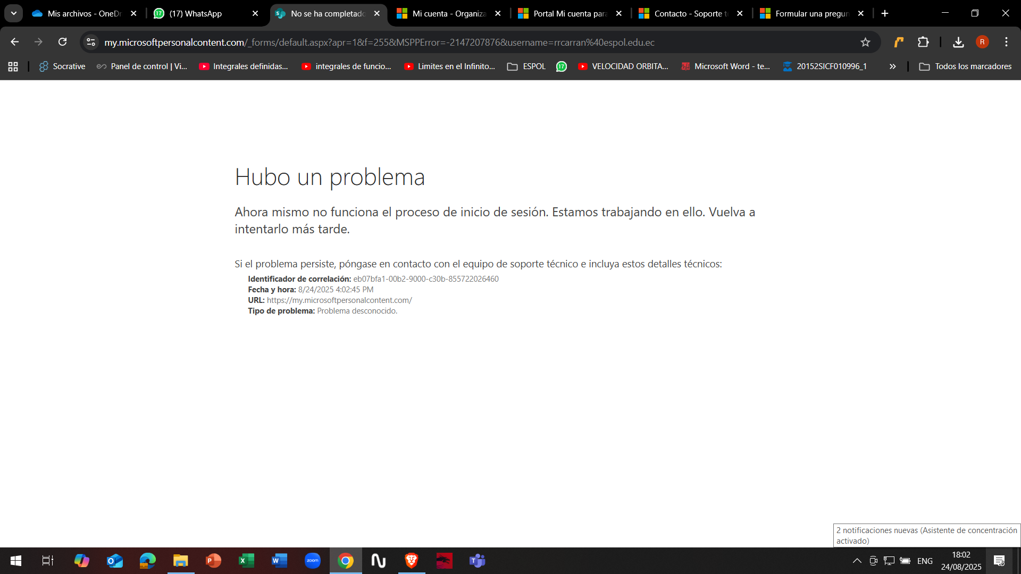The height and width of the screenshot is (574, 1021).
Task: Expand the tab search arrow
Action: click(x=13, y=13)
